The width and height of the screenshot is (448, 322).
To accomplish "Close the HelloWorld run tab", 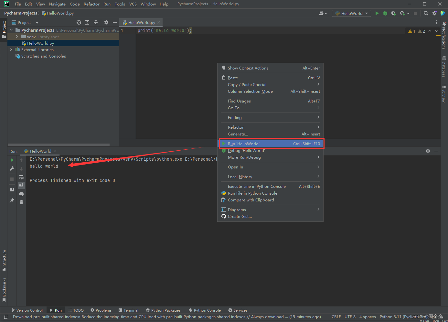I will [x=55, y=151].
